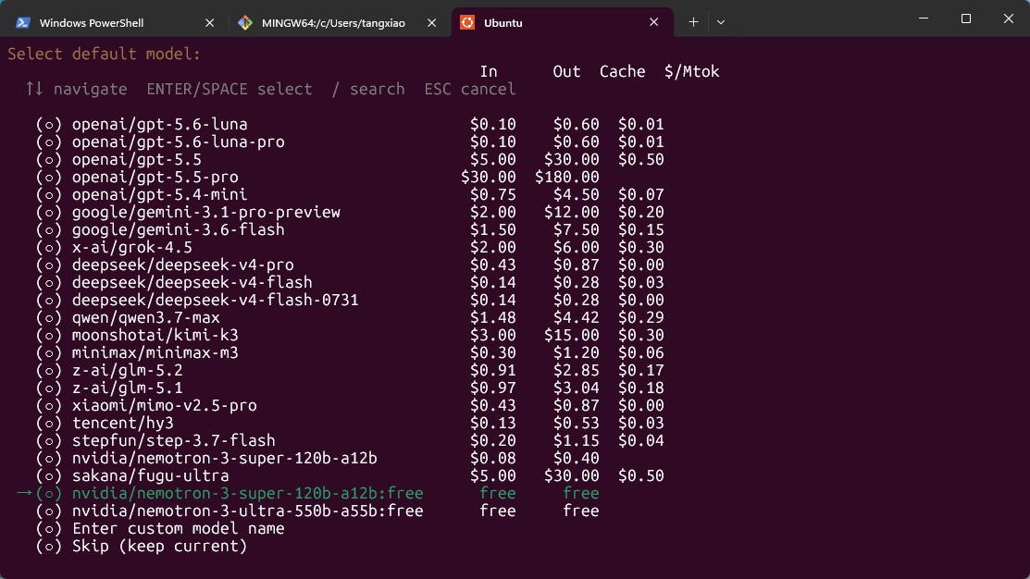This screenshot has height=579, width=1030.
Task: Select radio for x-ai/grok-4.5
Action: 49,248
